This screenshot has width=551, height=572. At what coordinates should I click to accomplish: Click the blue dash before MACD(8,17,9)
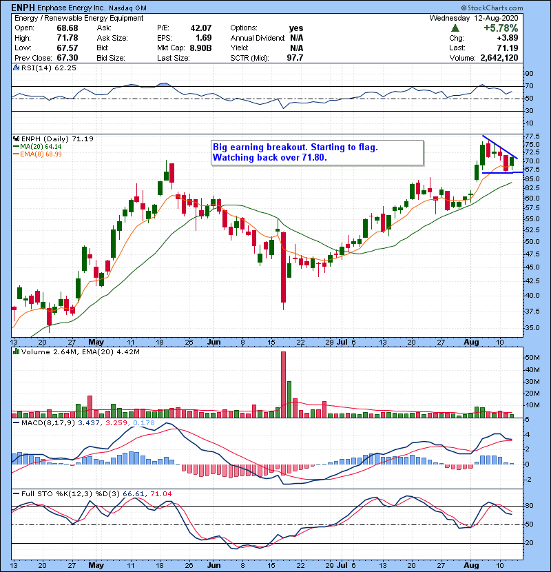(16, 423)
